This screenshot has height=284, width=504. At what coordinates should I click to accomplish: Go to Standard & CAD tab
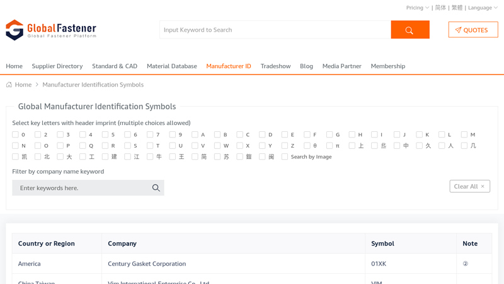tap(115, 66)
